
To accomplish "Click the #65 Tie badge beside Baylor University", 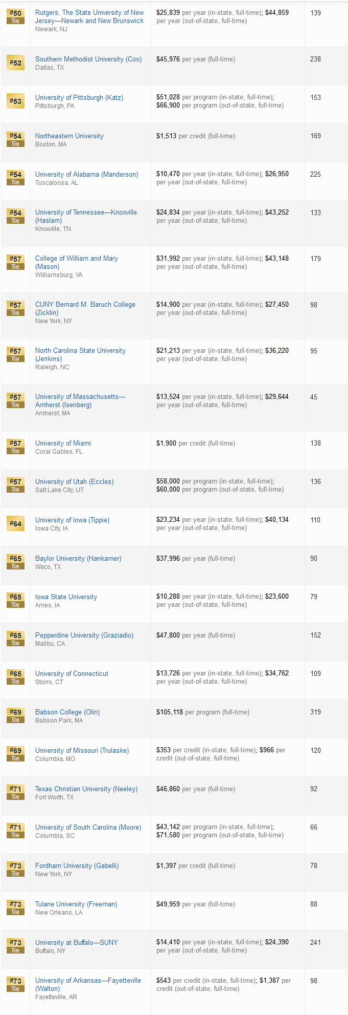I will tap(15, 562).
